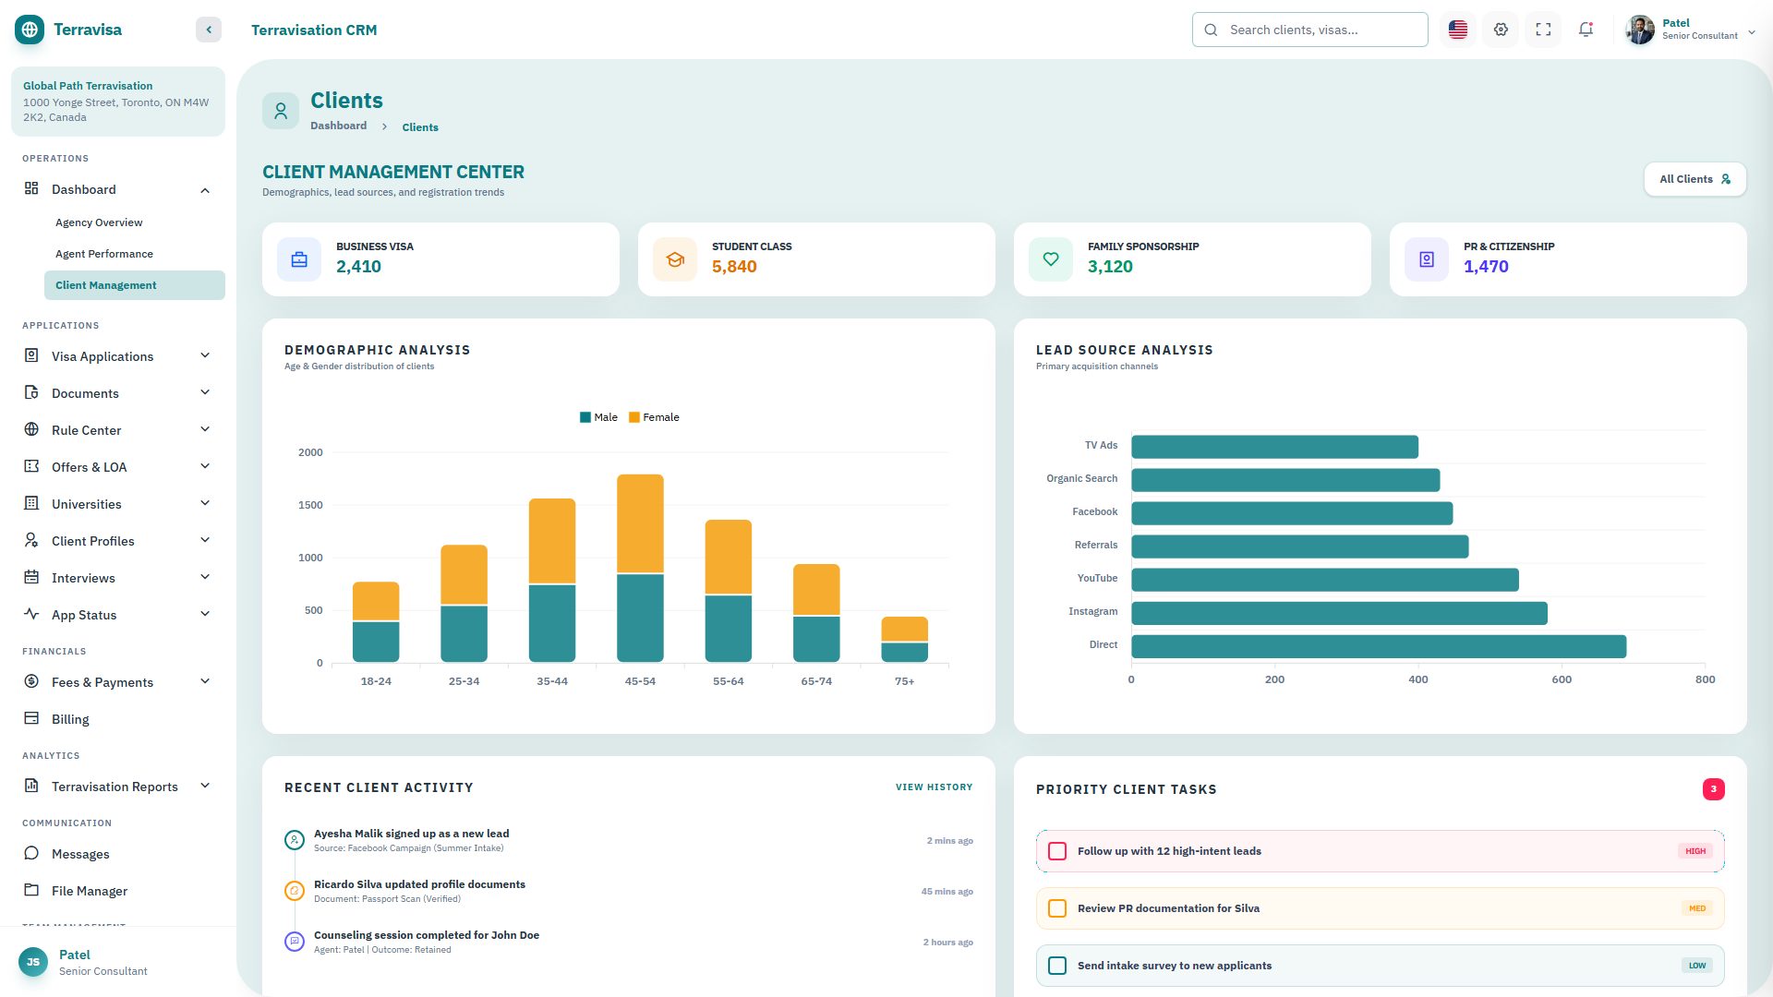Click the Instagram bar in lead source chart
This screenshot has height=997, width=1773.
point(1339,613)
